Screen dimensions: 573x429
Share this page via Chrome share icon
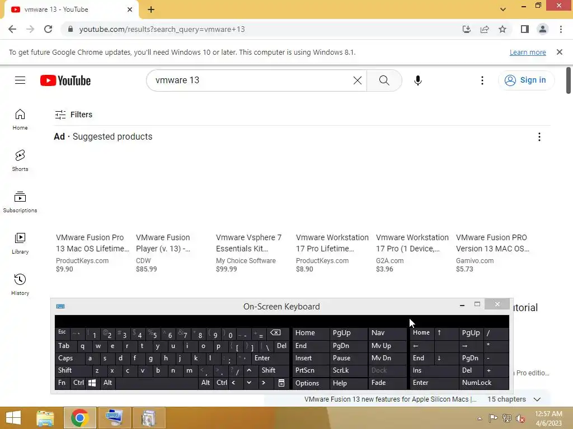click(x=485, y=29)
